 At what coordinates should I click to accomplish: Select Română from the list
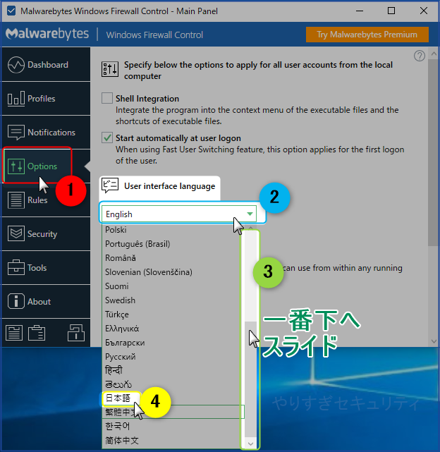171,258
